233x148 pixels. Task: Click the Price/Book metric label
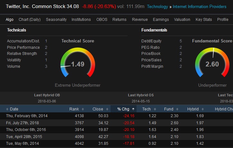(x=151, y=53)
